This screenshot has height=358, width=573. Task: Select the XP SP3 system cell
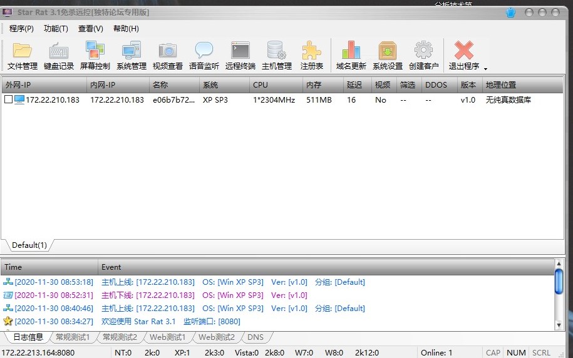215,100
